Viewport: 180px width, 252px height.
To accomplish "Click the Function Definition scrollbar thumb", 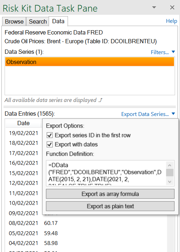I will click(169, 173).
